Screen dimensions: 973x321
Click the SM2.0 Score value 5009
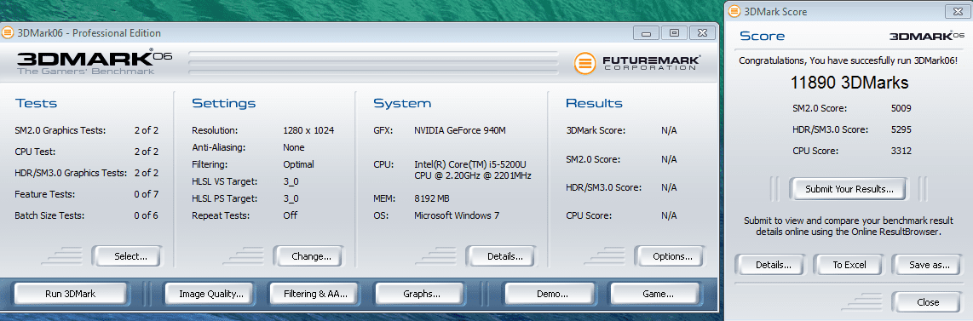(901, 108)
